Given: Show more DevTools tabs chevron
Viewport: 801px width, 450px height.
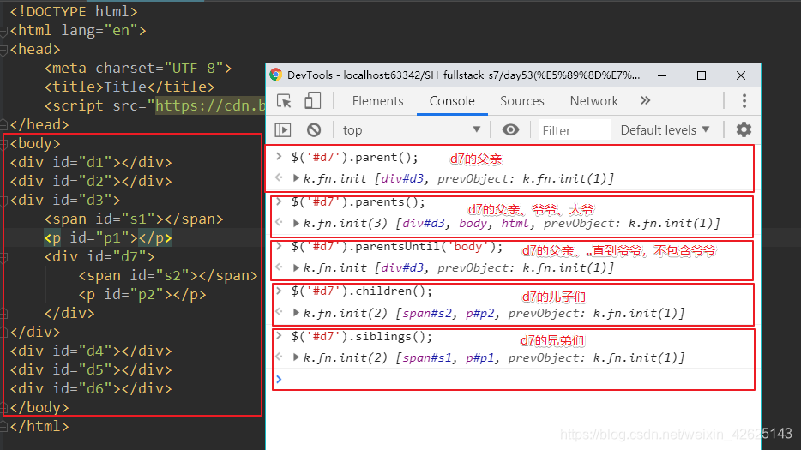Looking at the screenshot, I should coord(645,100).
